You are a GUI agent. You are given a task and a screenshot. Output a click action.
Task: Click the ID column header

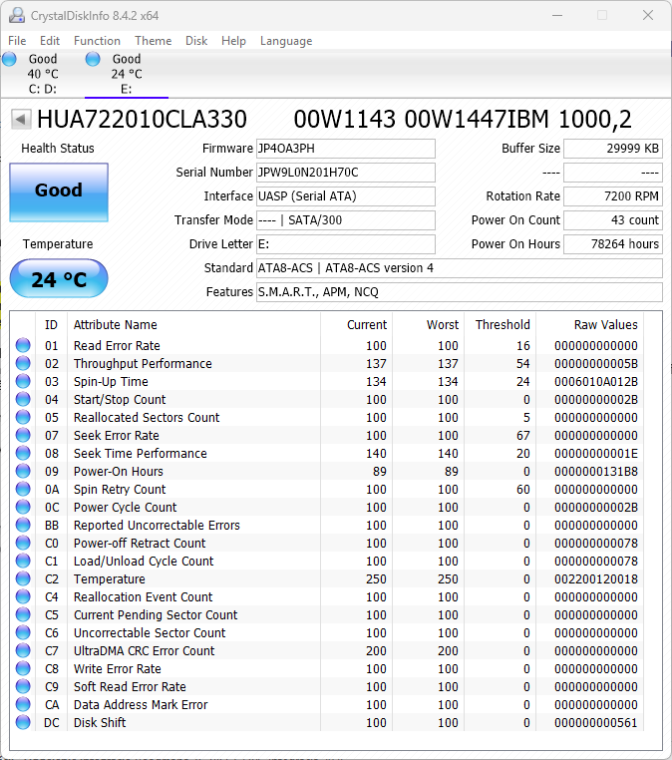52,325
